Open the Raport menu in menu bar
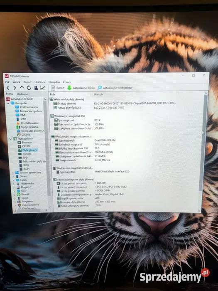Viewport: 218px width, 291px height. coord(27,82)
